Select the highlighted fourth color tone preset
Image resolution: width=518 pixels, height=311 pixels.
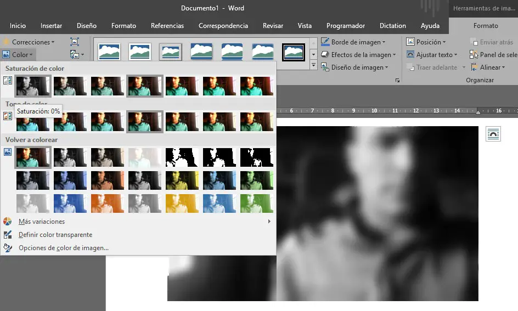tap(145, 122)
